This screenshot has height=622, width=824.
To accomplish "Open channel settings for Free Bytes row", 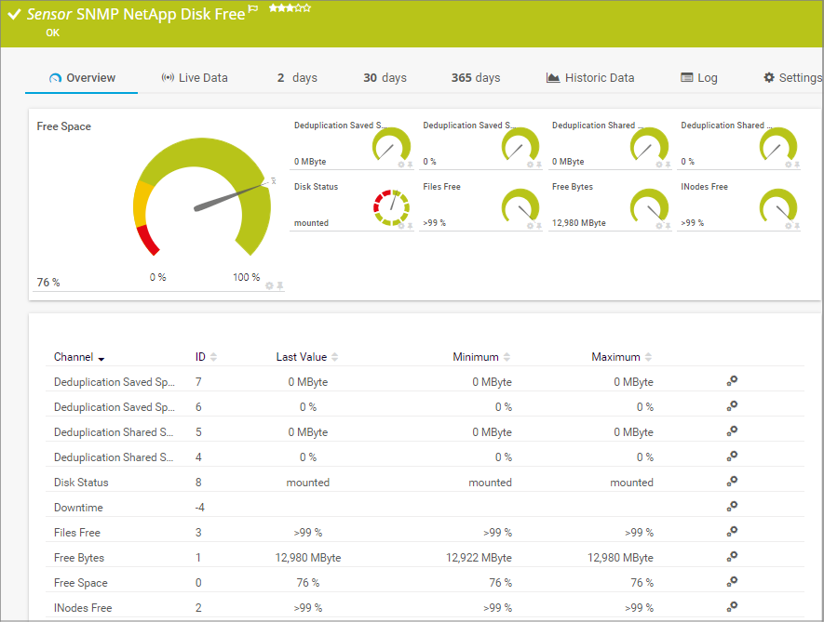I will pyautogui.click(x=733, y=556).
